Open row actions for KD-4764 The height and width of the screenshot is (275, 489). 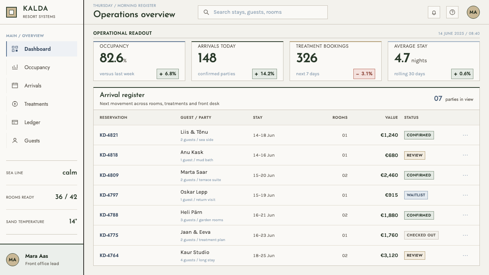[x=465, y=255]
